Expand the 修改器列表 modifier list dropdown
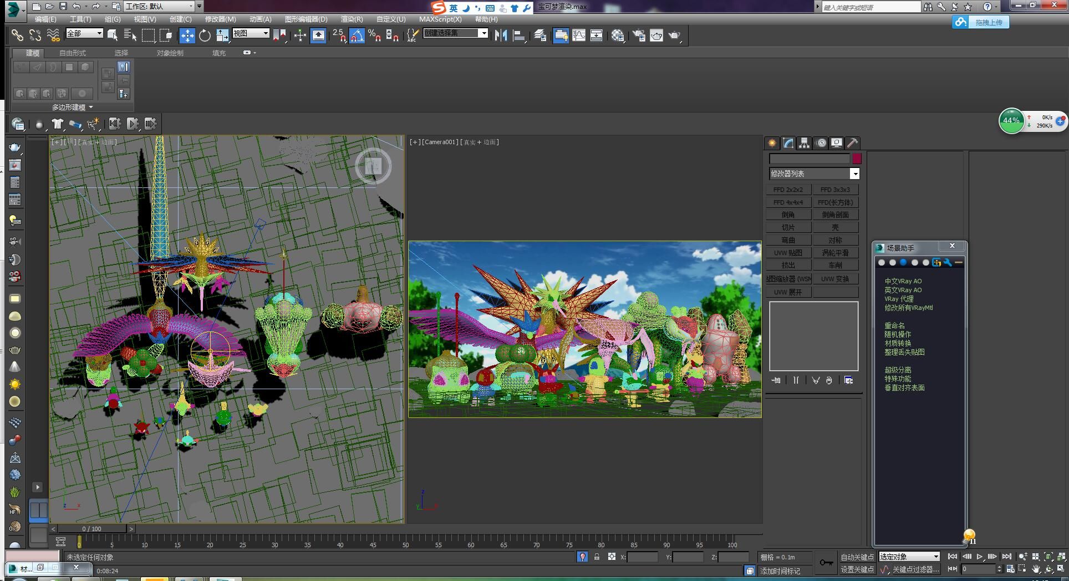This screenshot has width=1069, height=581. click(854, 174)
